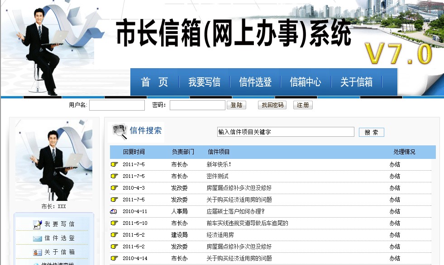Open sidebar link 关于信箱

[59, 252]
